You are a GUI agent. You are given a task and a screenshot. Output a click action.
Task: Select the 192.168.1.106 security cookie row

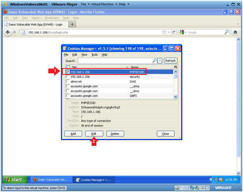coord(119,77)
